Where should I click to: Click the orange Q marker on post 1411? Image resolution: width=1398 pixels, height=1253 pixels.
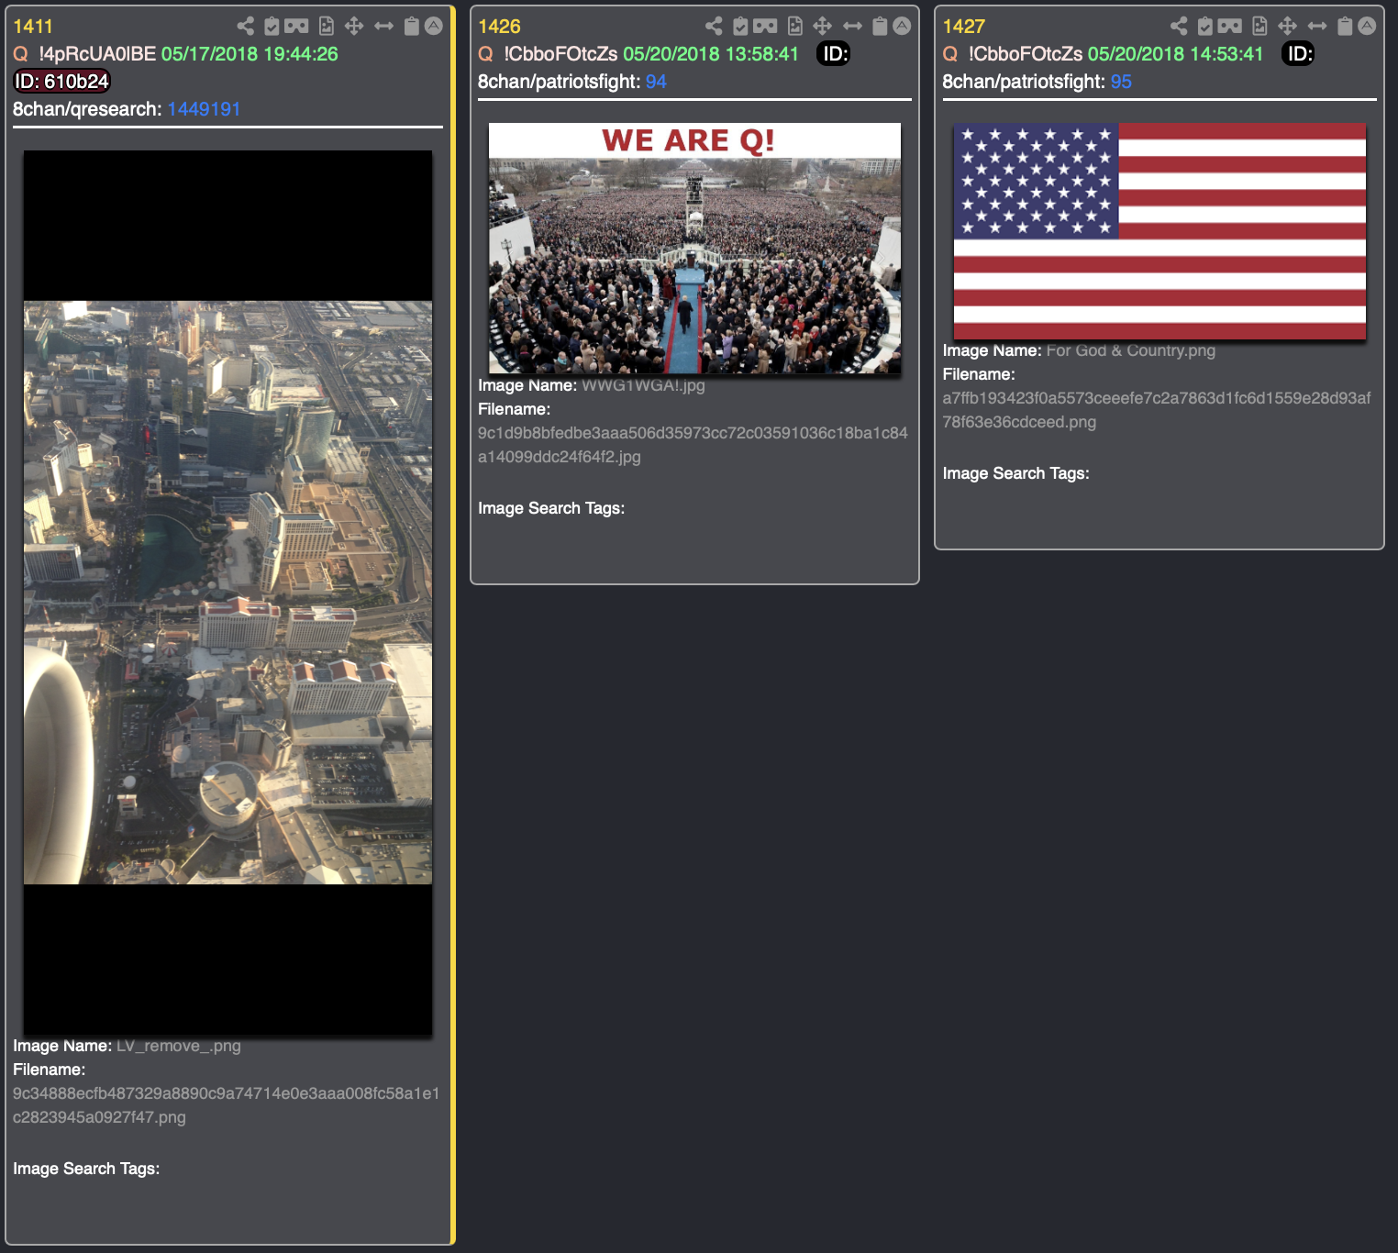pyautogui.click(x=21, y=54)
